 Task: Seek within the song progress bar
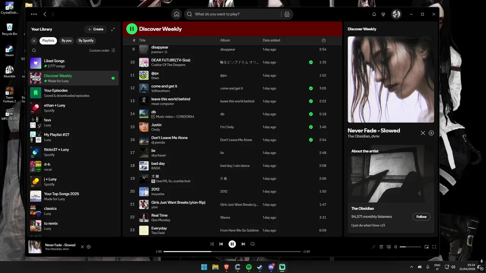pos(232,251)
